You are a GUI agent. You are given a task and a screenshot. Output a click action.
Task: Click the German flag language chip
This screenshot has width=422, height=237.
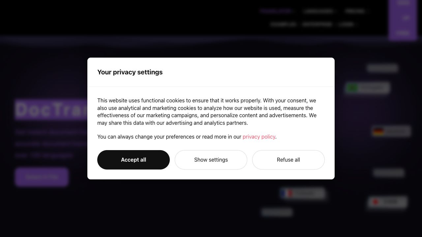pyautogui.click(x=391, y=131)
